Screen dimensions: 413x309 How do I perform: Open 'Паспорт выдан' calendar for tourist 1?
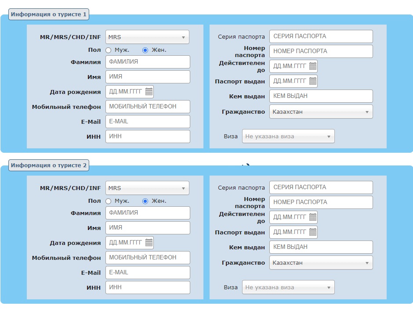312,81
